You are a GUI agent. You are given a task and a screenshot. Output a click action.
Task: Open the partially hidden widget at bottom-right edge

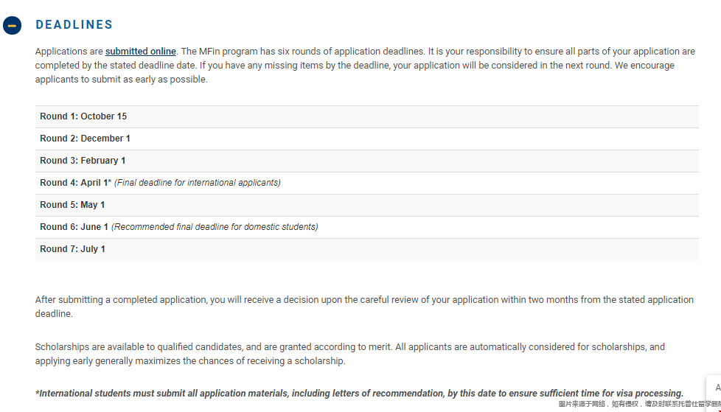tap(714, 388)
